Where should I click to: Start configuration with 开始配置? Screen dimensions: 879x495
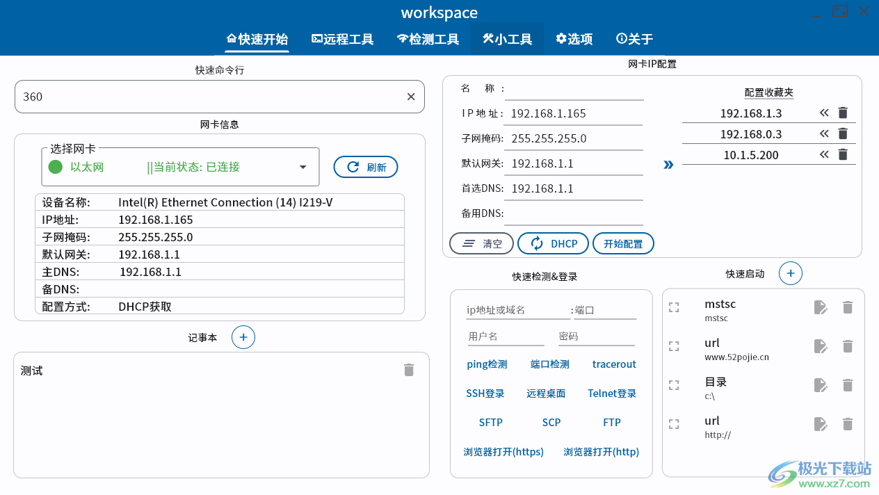tap(623, 243)
